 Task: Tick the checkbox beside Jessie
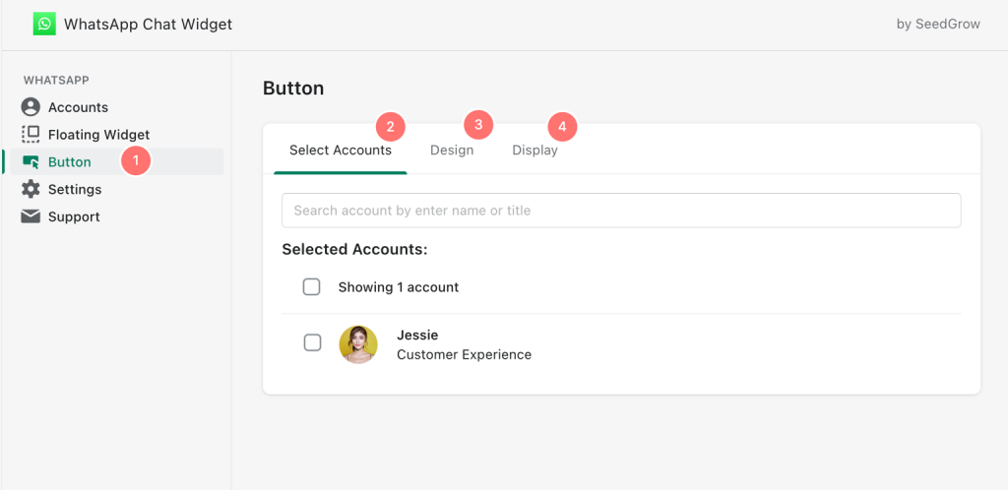coord(312,343)
